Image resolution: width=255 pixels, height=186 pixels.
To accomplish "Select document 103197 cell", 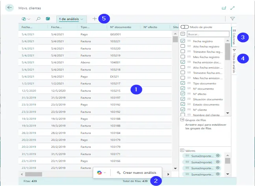I will 115,98.
